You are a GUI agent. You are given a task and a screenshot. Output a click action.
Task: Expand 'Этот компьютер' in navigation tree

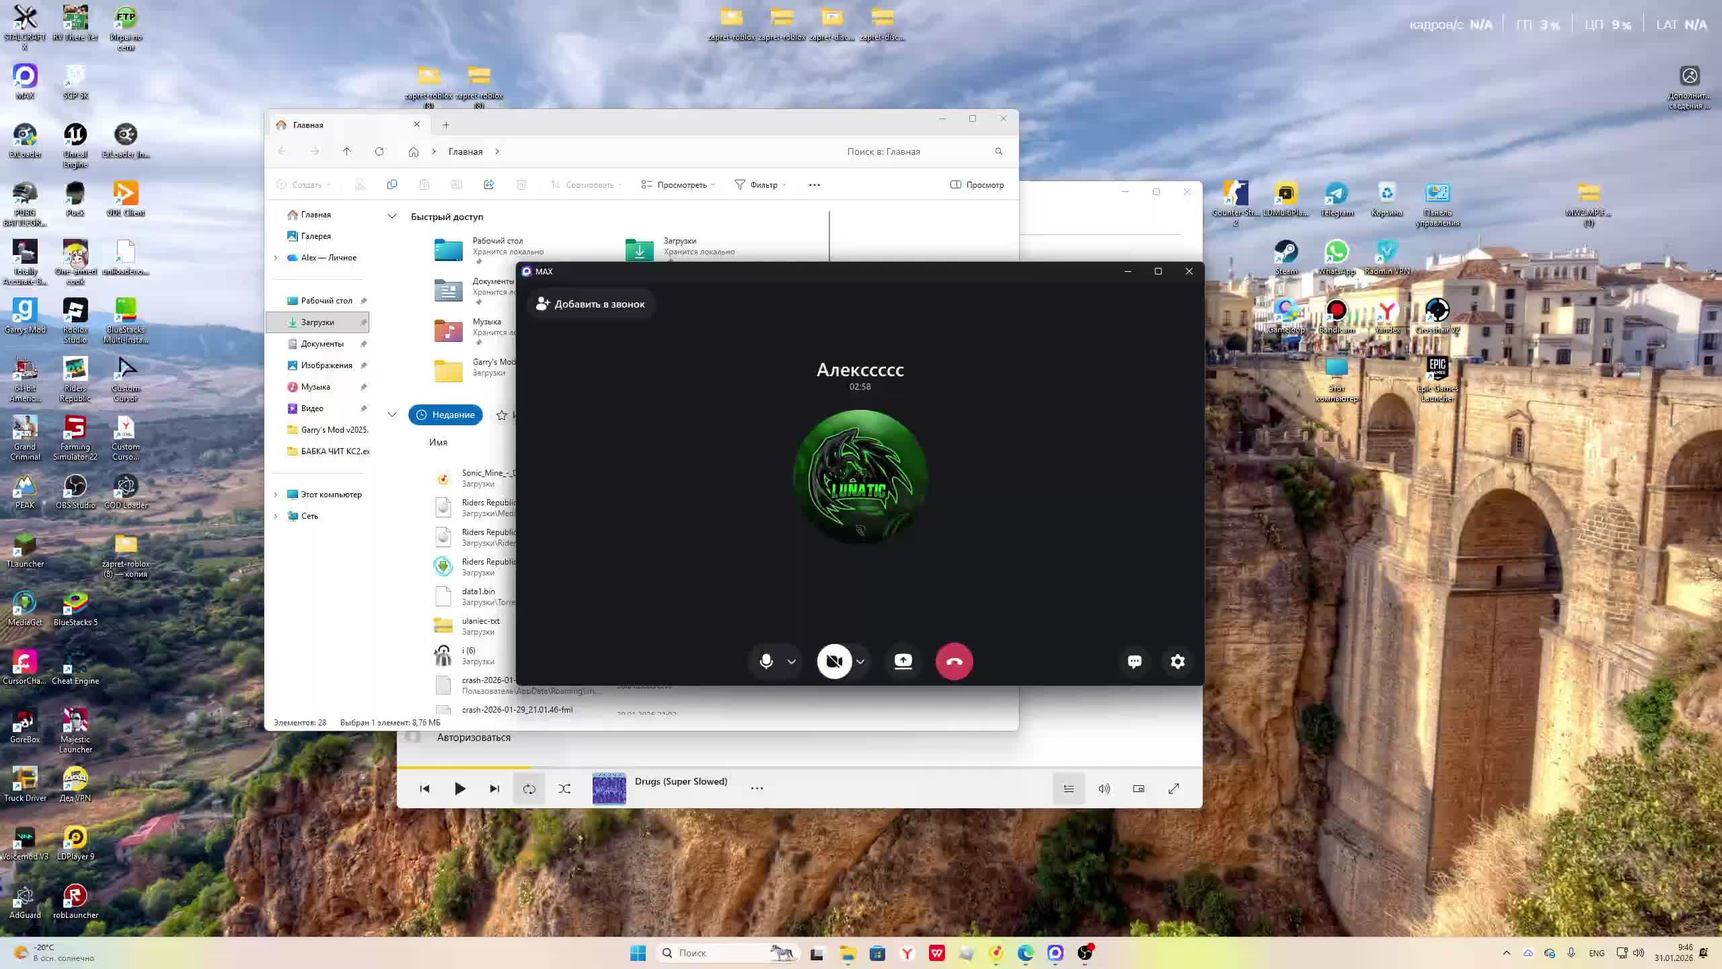(275, 495)
